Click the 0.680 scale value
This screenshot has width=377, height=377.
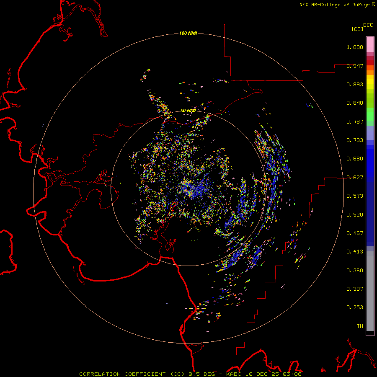pyautogui.click(x=355, y=159)
